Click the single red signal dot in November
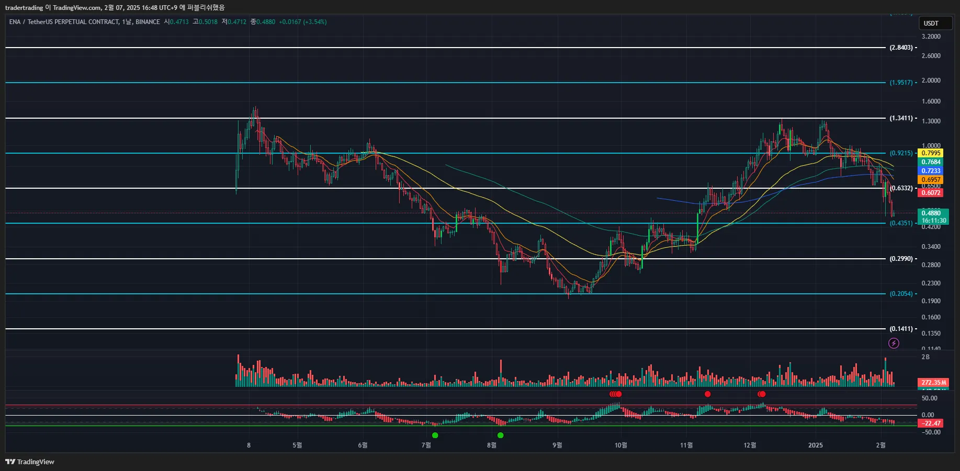 tap(708, 394)
